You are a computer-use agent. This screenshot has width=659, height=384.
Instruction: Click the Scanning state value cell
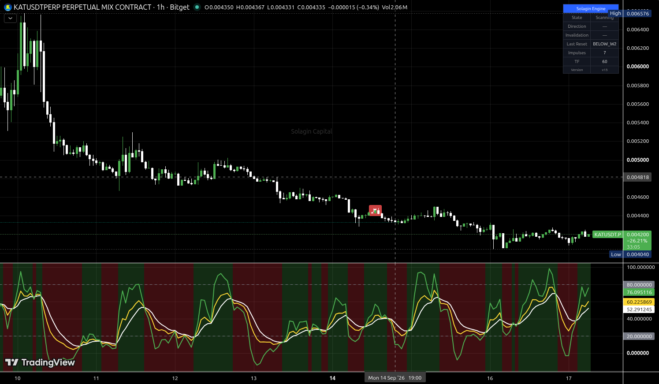pyautogui.click(x=604, y=18)
